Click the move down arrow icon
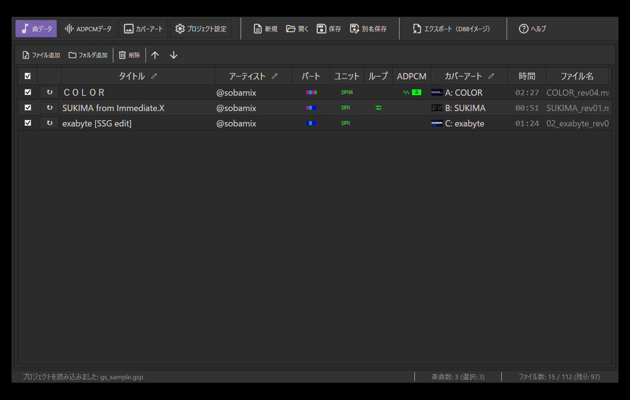This screenshot has width=630, height=400. (174, 55)
